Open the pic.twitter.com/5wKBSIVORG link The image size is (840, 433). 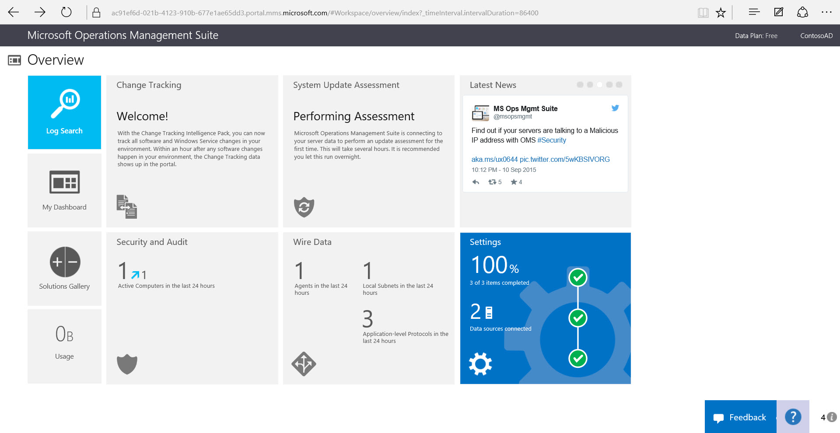[x=564, y=159]
